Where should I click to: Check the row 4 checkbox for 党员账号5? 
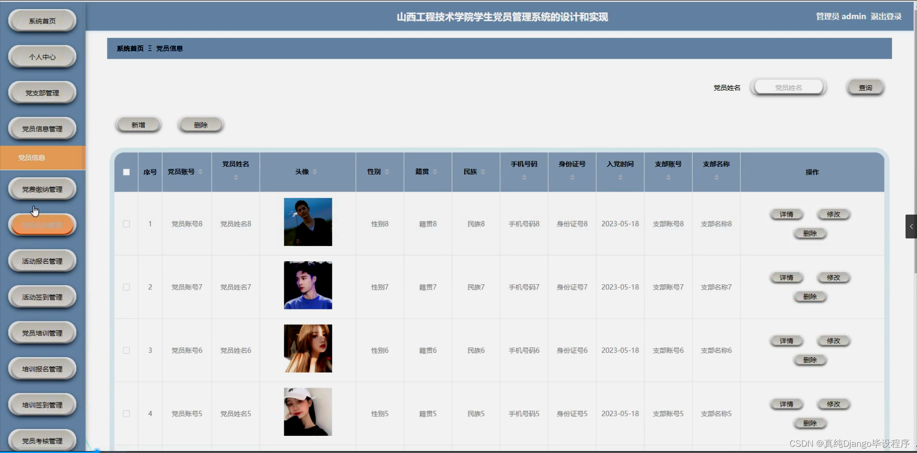pyautogui.click(x=126, y=414)
